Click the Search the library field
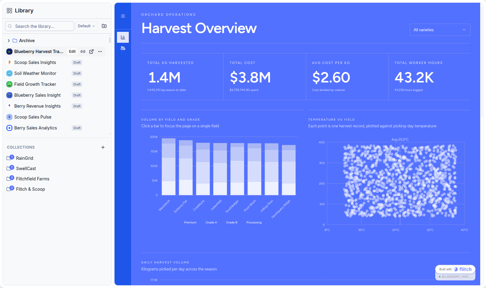This screenshot has width=486, height=288. coord(39,26)
